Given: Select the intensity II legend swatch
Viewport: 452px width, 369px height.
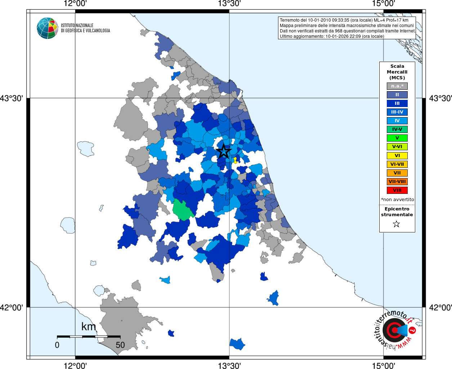Looking at the screenshot, I should (397, 95).
